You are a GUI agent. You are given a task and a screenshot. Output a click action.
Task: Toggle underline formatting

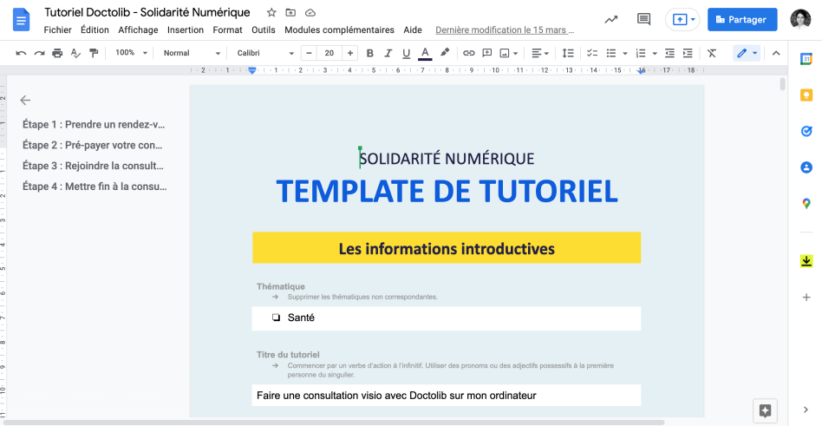click(405, 53)
